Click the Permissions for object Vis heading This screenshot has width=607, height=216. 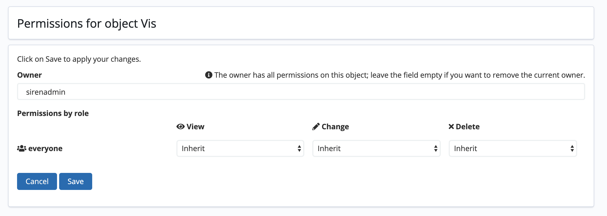(87, 23)
